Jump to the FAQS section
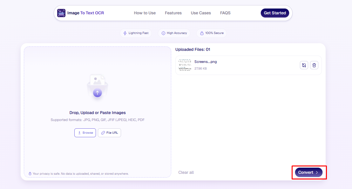352x189 pixels. click(x=225, y=13)
